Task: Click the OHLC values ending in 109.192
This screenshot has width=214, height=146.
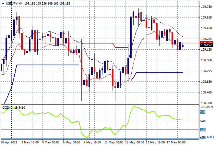Action: [x=47, y=4]
